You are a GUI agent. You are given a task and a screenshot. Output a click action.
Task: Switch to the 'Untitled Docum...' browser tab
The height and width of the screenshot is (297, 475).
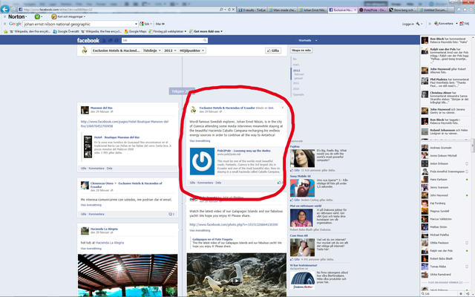coord(433,10)
